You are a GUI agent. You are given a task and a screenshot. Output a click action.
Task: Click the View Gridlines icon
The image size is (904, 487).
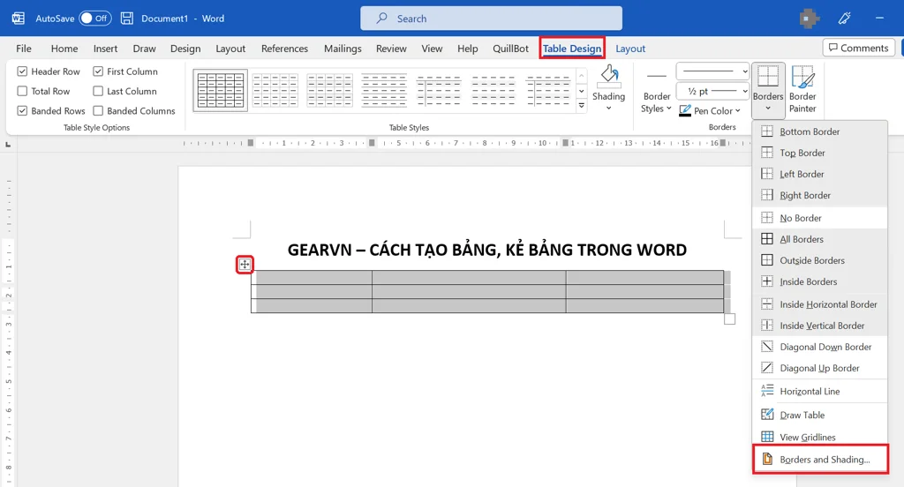(x=767, y=437)
